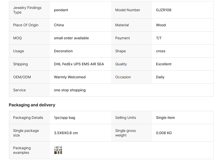Click the one stop shopping service text
The image size is (217, 164).
70,90
